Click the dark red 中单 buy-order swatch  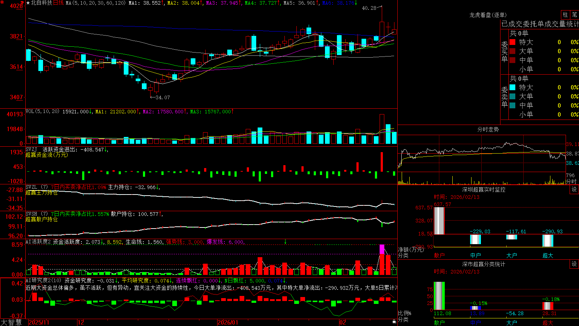(x=512, y=60)
